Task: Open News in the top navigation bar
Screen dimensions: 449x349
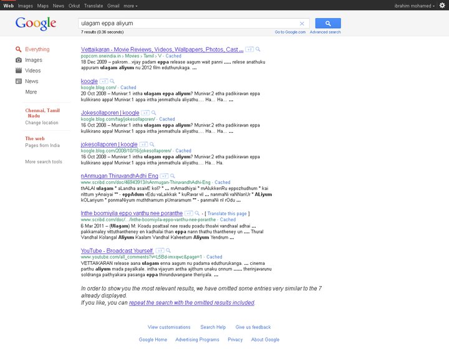Action: (59, 6)
